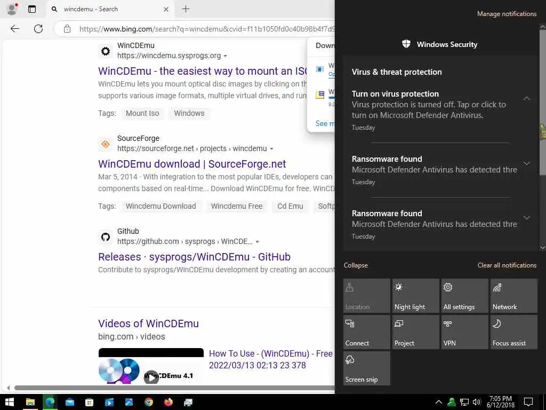Open the Network quick action
The height and width of the screenshot is (410, 546).
[x=514, y=296]
